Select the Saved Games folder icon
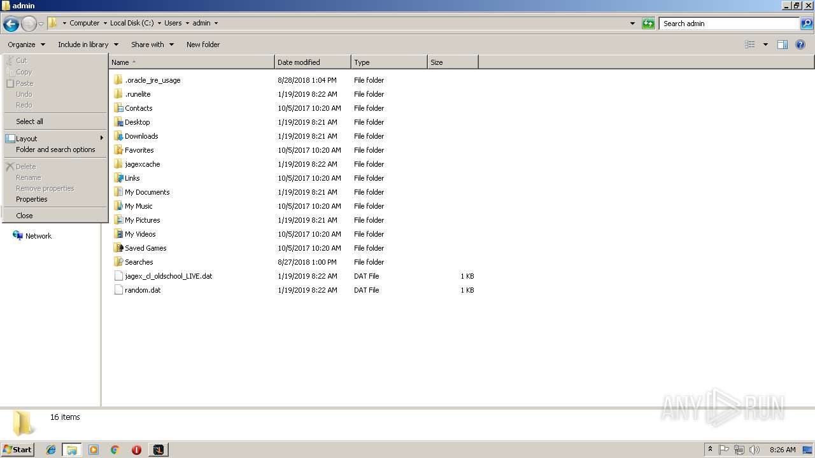The image size is (815, 458). pos(118,248)
